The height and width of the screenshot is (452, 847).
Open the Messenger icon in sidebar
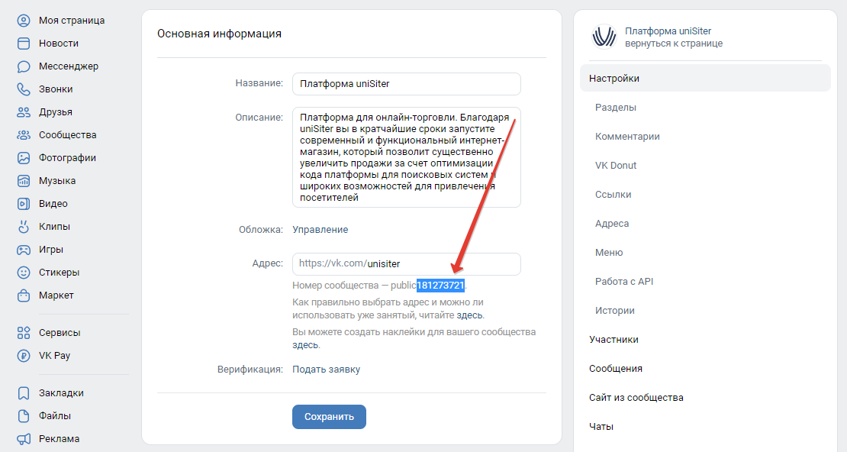click(x=24, y=66)
